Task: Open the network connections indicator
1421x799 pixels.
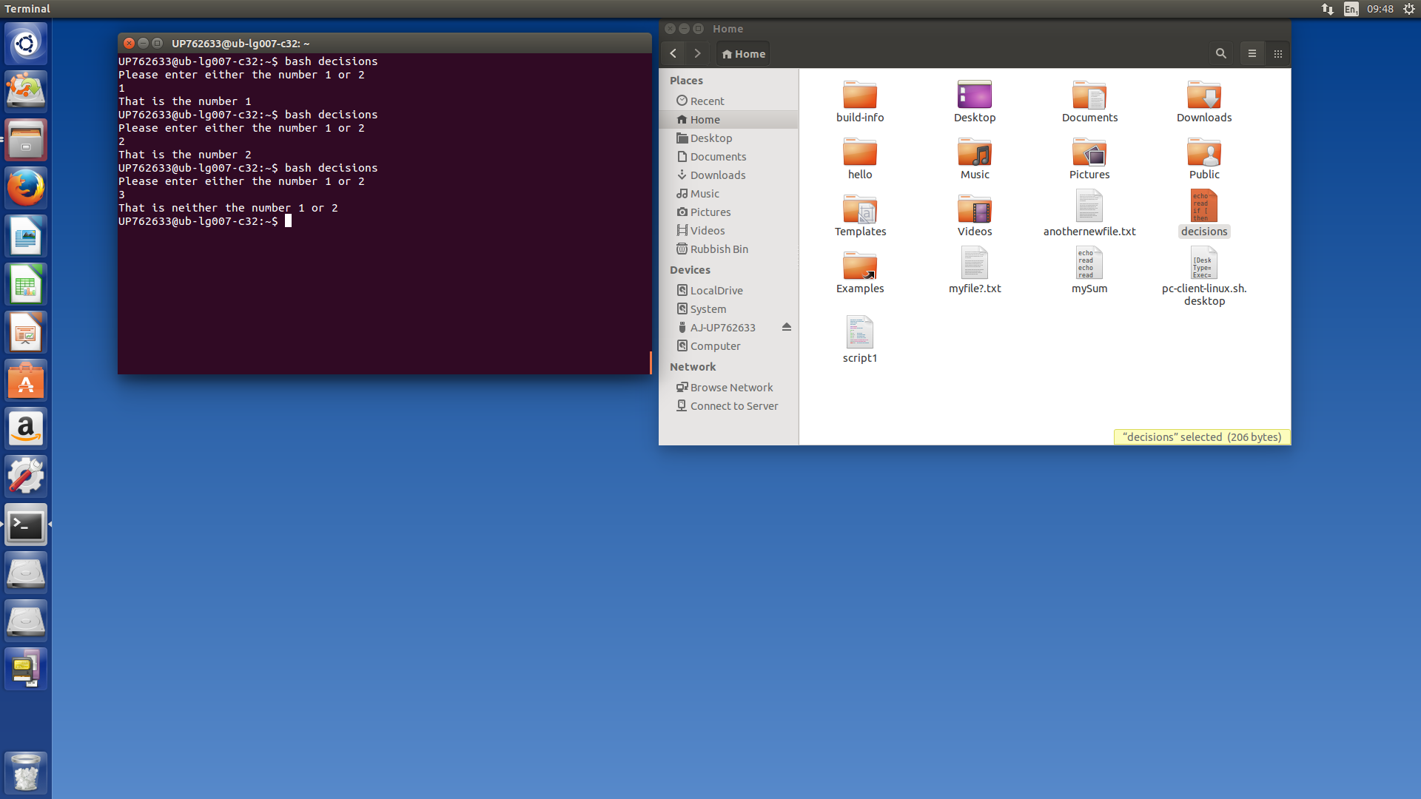Action: click(1328, 9)
